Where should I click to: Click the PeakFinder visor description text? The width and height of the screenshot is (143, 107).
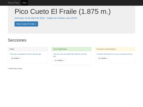70,55
